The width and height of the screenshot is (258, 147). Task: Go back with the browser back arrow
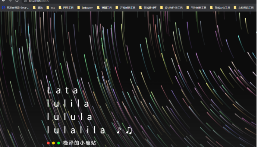tap(3, 1)
